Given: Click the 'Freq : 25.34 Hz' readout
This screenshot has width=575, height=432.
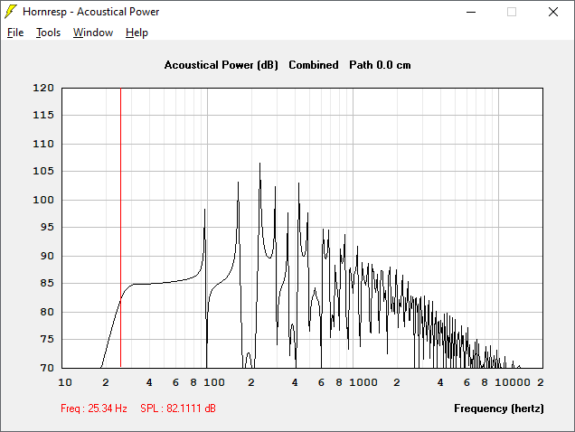Looking at the screenshot, I should point(94,409).
